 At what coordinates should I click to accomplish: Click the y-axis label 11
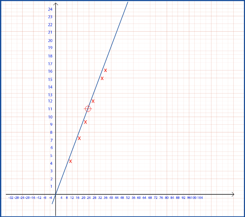(x=50, y=109)
